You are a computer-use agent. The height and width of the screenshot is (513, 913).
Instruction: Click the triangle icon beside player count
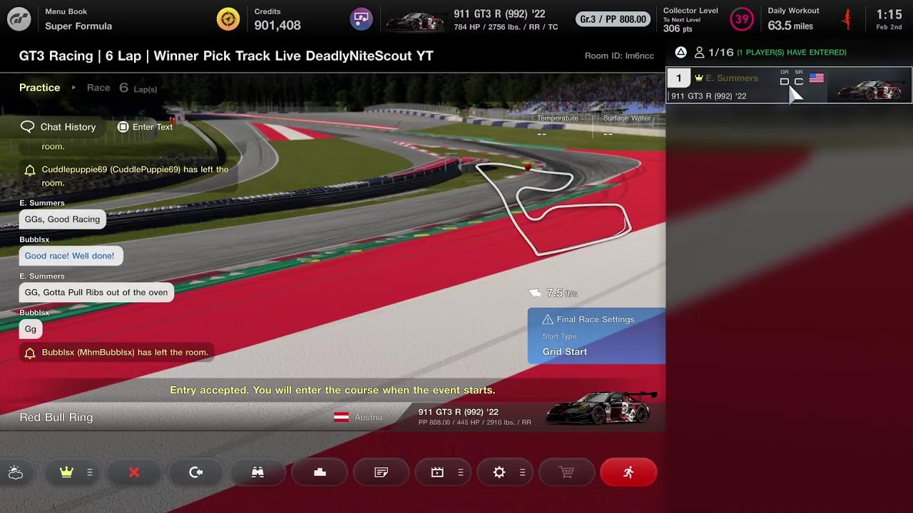click(x=681, y=52)
